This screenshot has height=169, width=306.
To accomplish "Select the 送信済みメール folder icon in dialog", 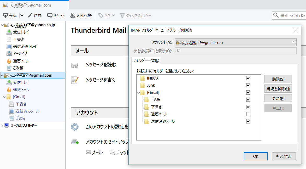I will point(146,121).
